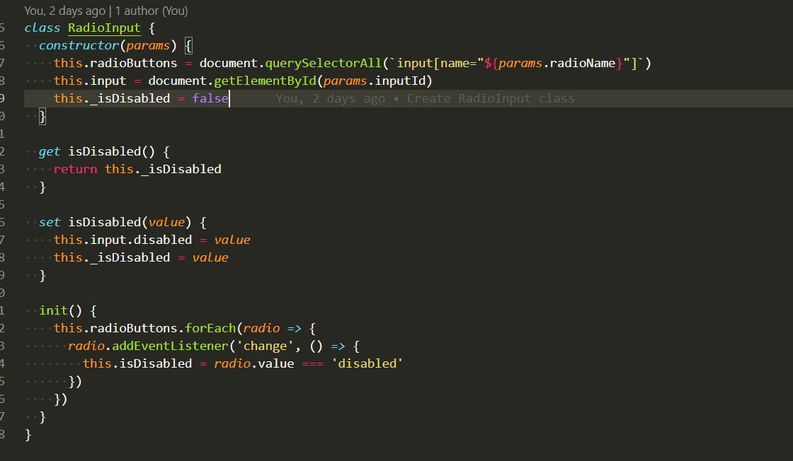This screenshot has height=461, width=793.
Task: Click the final closing brace of the class
Action: (28, 434)
